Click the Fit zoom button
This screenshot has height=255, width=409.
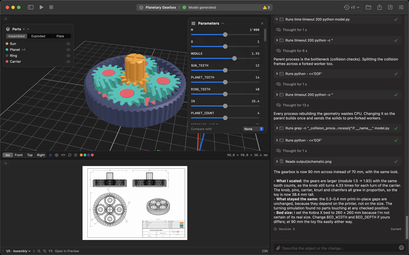click(51, 251)
